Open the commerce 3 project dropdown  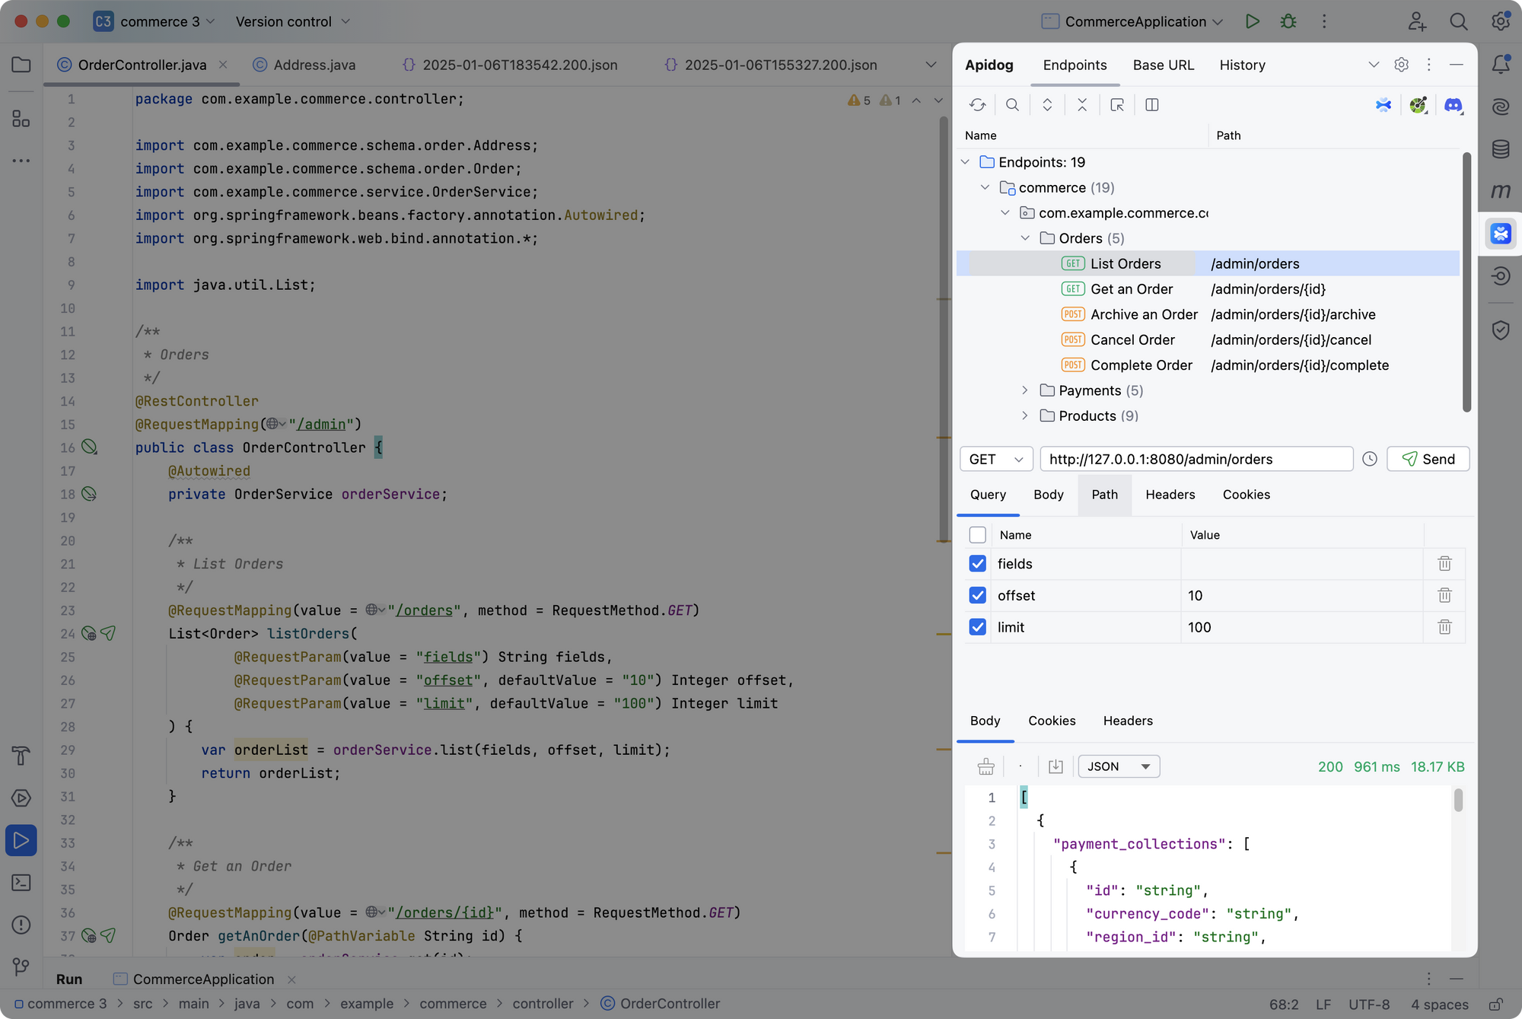(x=154, y=21)
